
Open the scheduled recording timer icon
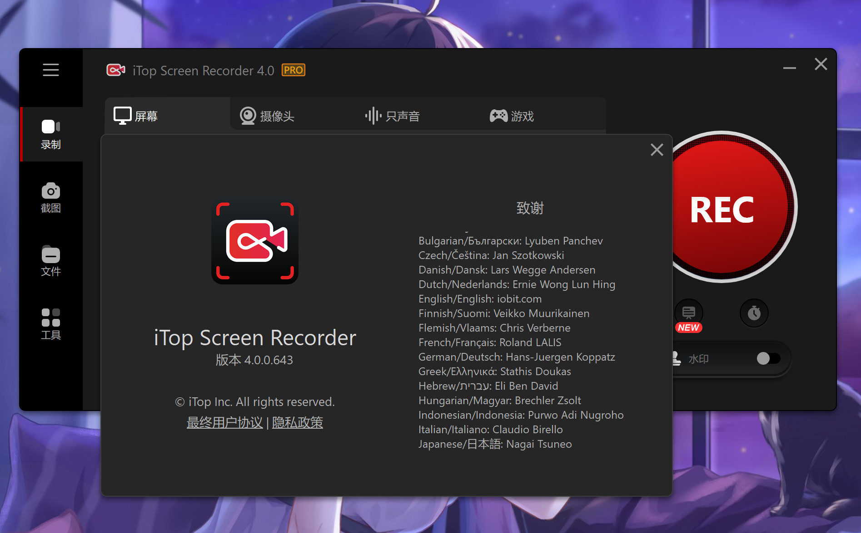coord(754,313)
